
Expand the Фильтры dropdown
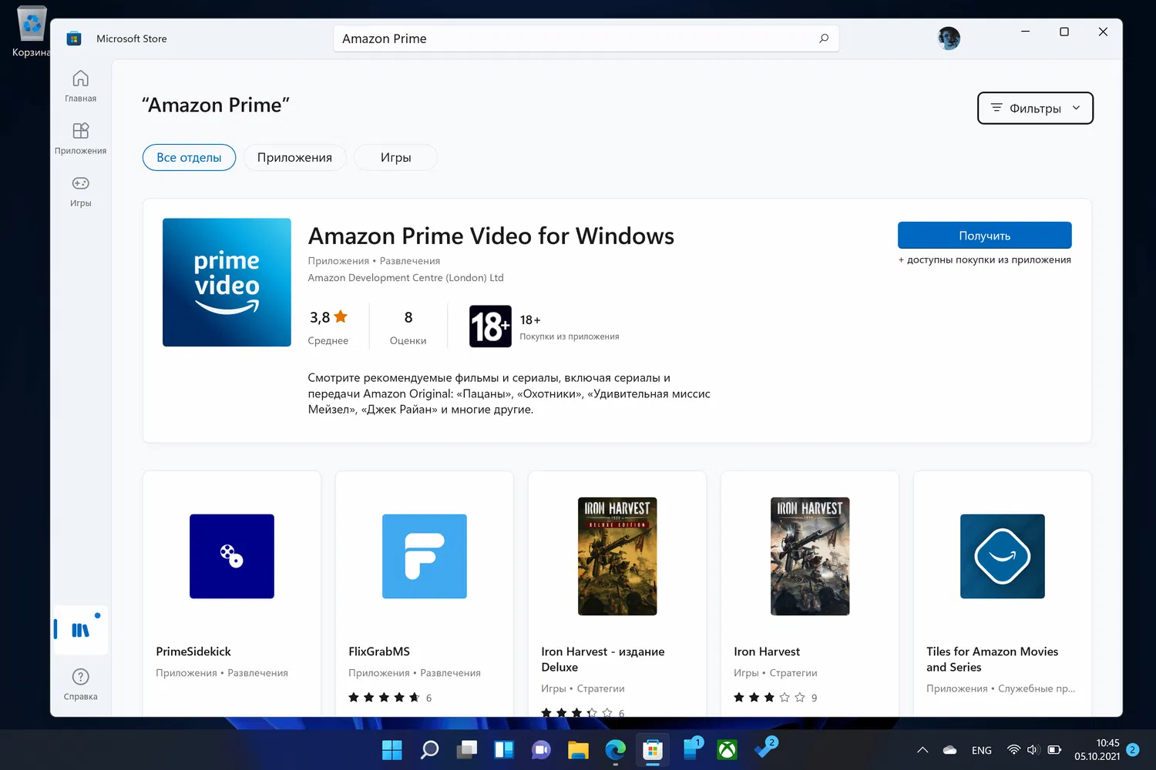(x=1035, y=108)
